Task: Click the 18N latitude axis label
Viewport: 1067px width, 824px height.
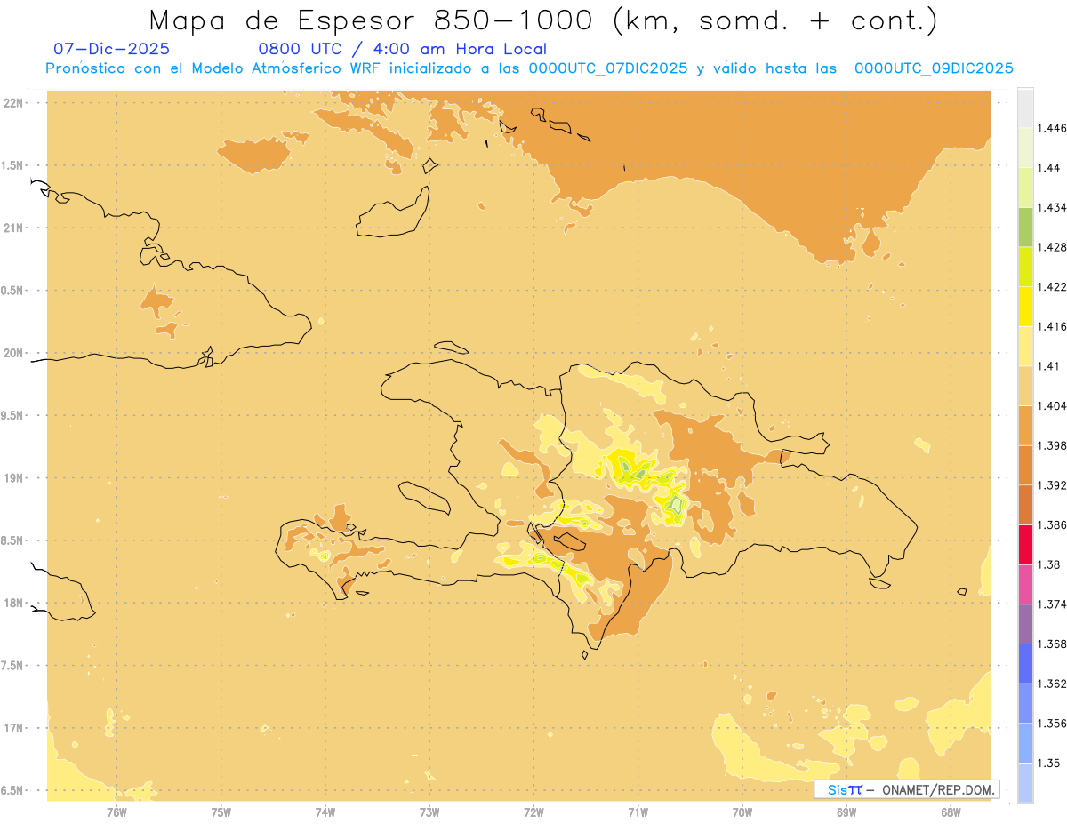Action: [x=13, y=604]
